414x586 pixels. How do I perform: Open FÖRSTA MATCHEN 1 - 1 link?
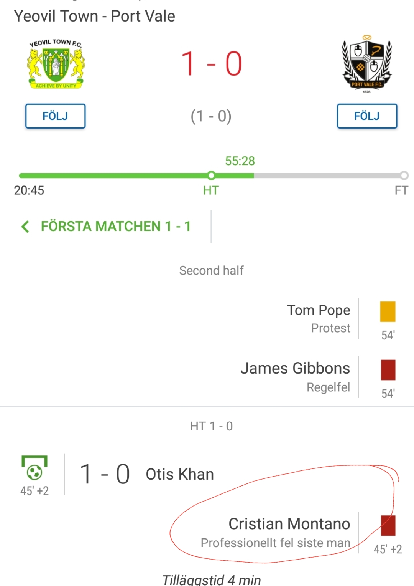tap(116, 227)
